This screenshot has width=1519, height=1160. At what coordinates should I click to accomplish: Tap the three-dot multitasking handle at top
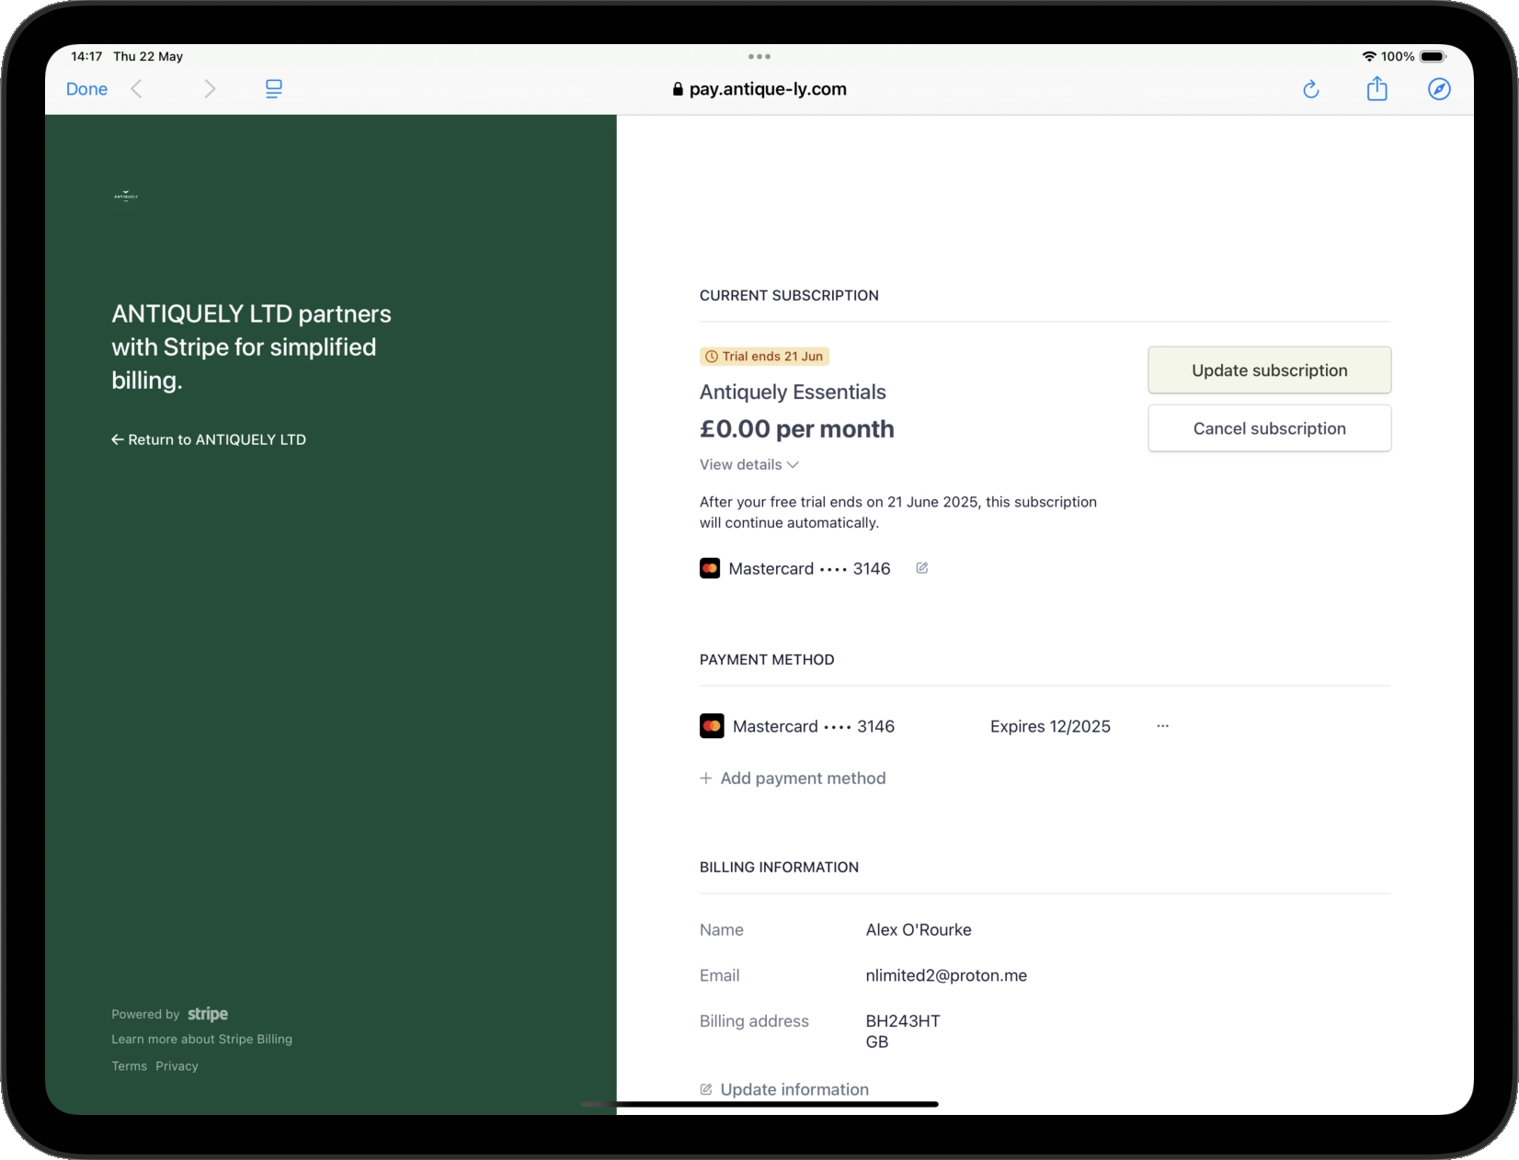coord(759,56)
